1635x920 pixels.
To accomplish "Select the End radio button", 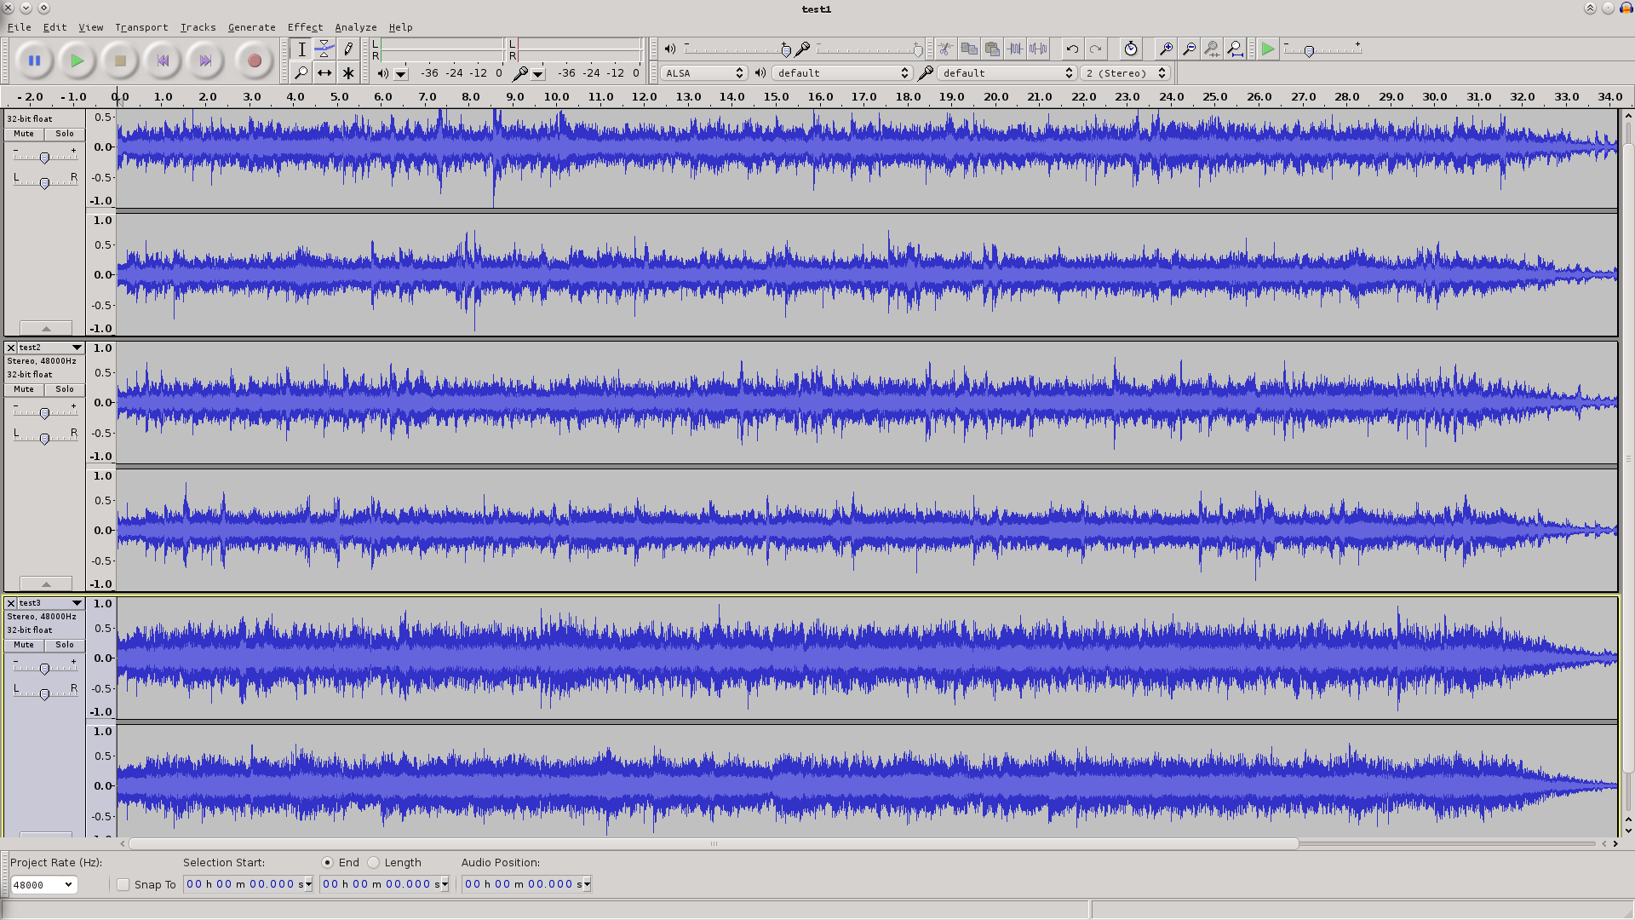I will pyautogui.click(x=327, y=862).
